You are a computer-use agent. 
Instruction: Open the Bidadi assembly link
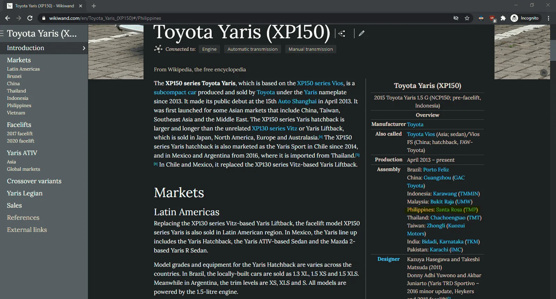coord(429,242)
